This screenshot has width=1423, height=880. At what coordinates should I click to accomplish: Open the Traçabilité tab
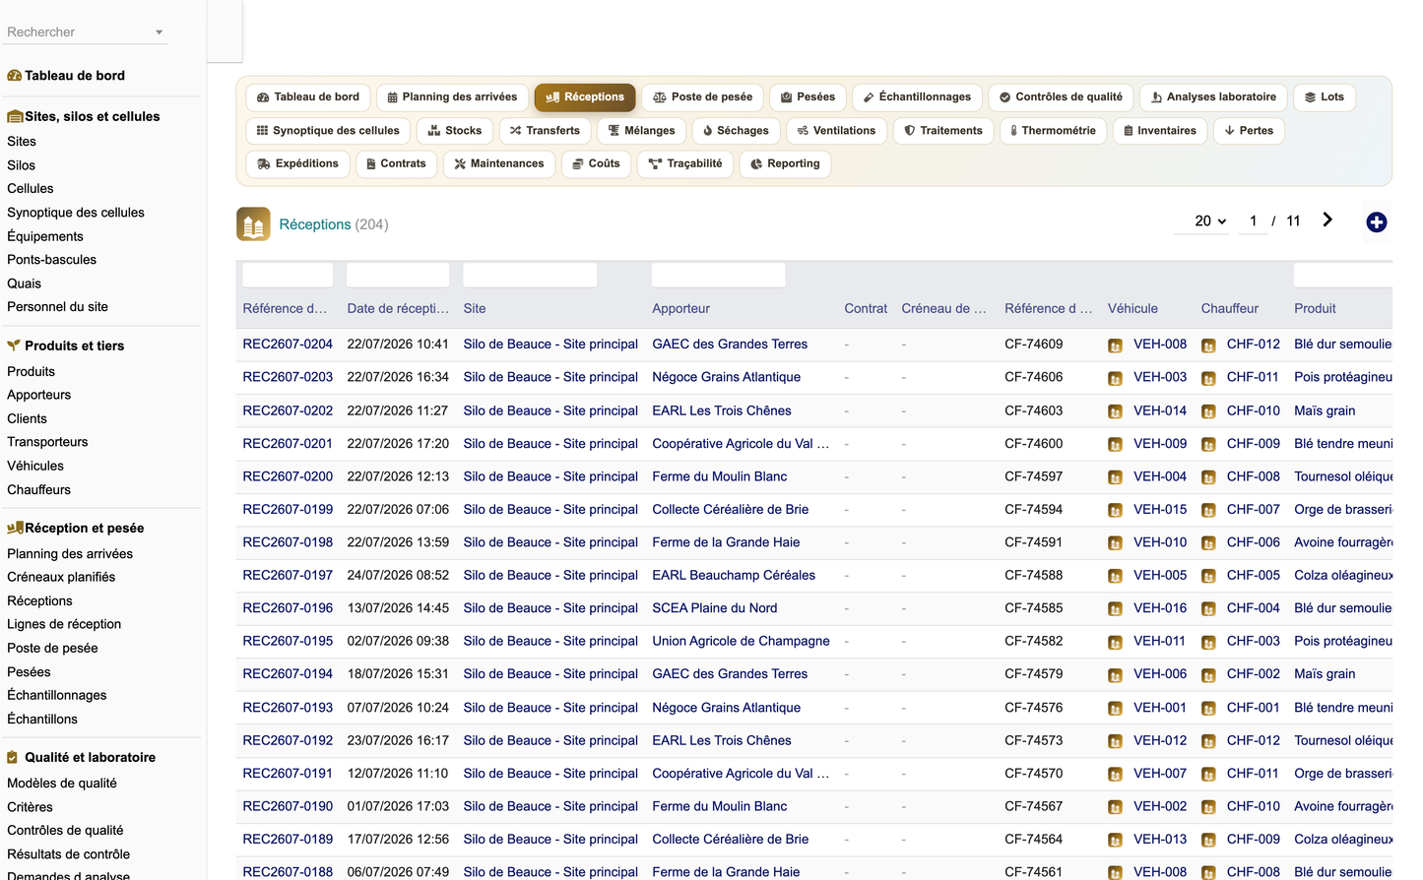click(x=685, y=164)
